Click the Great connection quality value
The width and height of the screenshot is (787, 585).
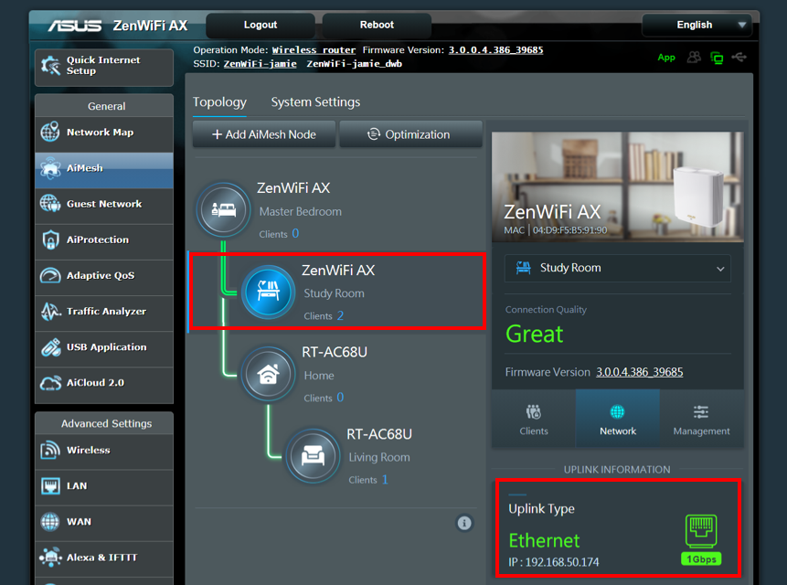pyautogui.click(x=534, y=335)
